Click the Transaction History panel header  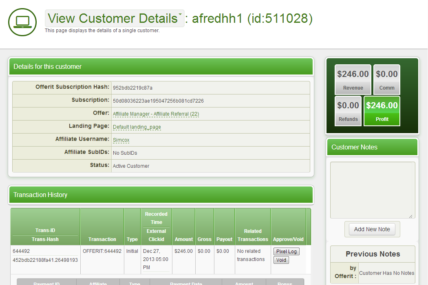(161, 195)
